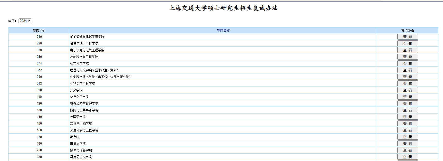This screenshot has height=161, width=443.
Task: Click the 学院代码 column header
Action: coord(39,30)
